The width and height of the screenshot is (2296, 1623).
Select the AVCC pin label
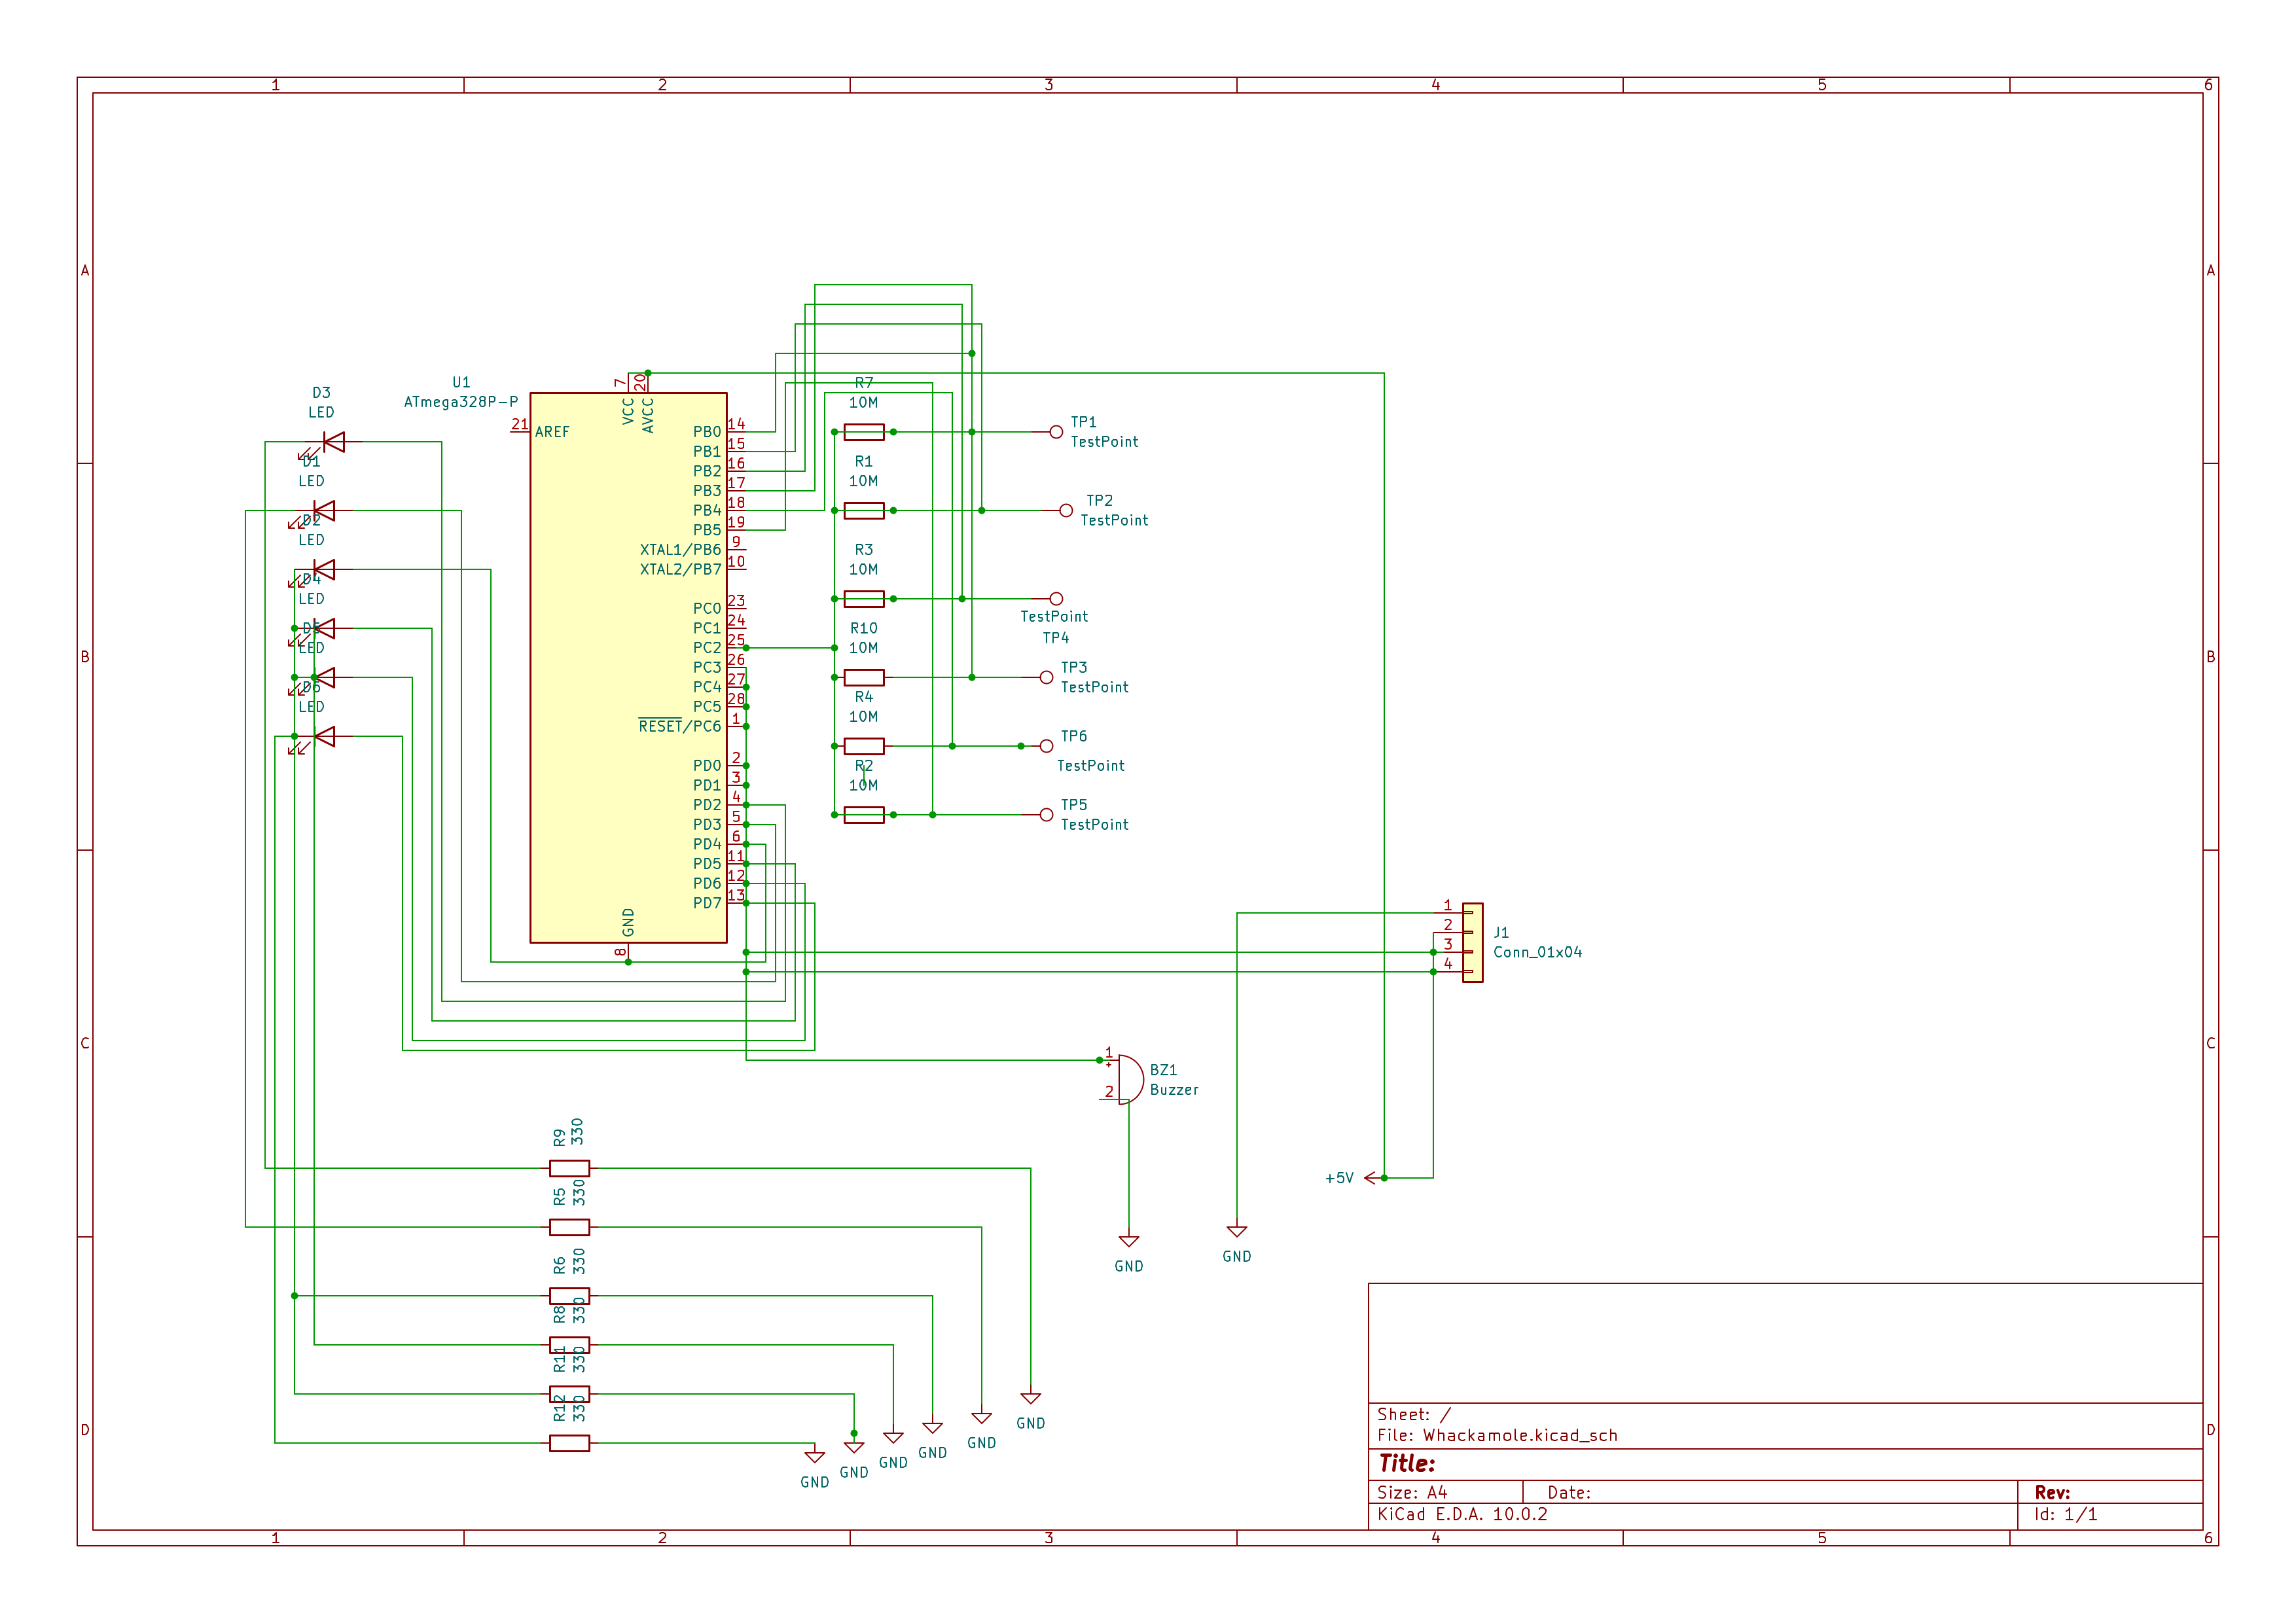click(x=648, y=415)
